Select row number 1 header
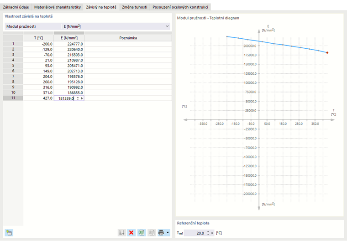Viewport: 347px width, 241px height. tap(13, 44)
